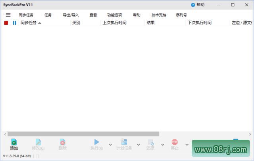Click the blue help question mark icon
Image resolution: width=254 pixels, height=161 pixels.
193,5
